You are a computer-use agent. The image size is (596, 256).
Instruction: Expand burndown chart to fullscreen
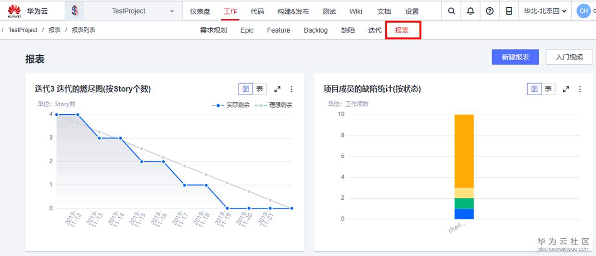278,89
